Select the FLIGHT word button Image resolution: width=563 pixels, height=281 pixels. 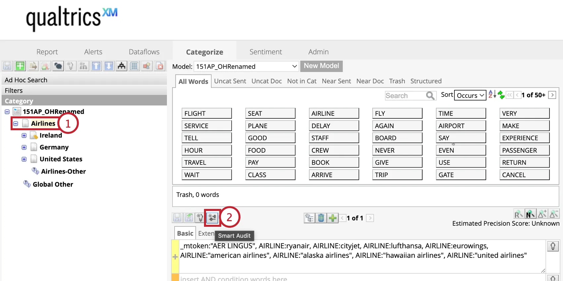point(206,113)
